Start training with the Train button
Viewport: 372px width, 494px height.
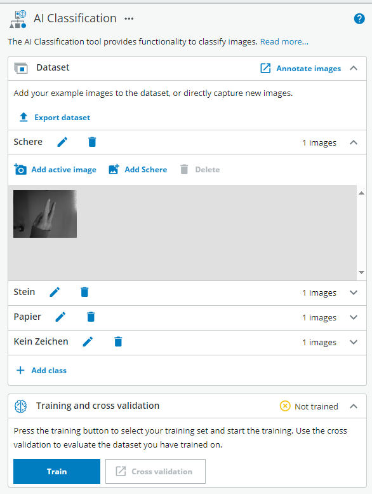point(56,471)
